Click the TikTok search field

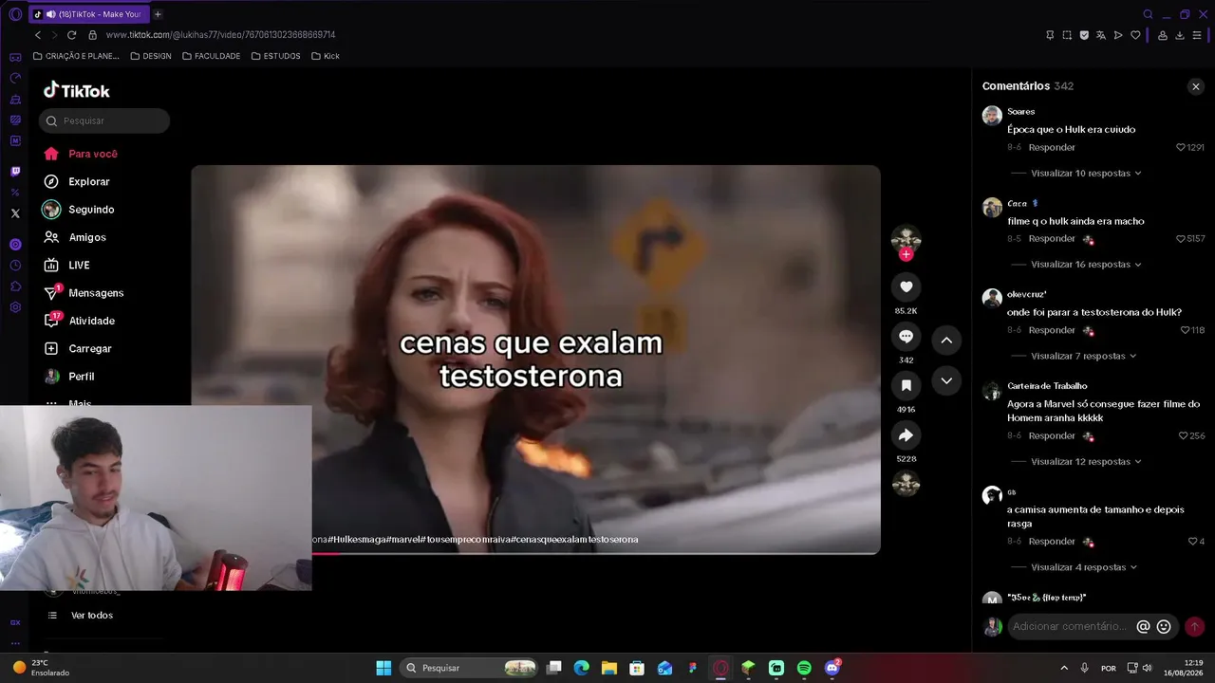(104, 120)
